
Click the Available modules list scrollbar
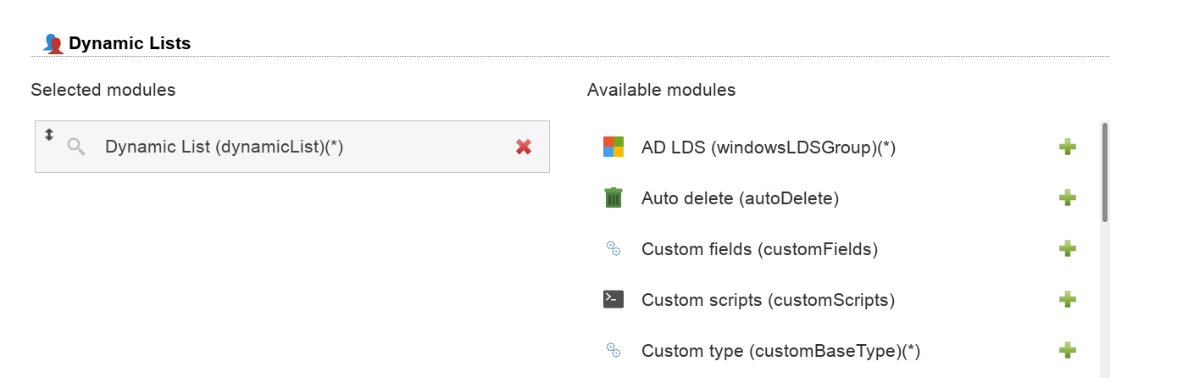click(1104, 174)
